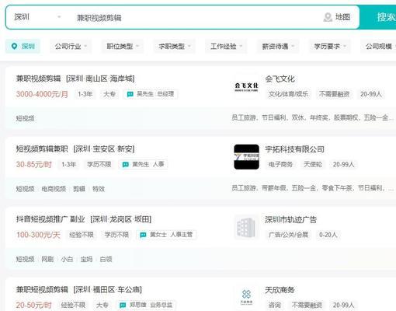Click benefits text starting 员工旅游、节日福利
396x311 pixels.
pyautogui.click(x=313, y=118)
